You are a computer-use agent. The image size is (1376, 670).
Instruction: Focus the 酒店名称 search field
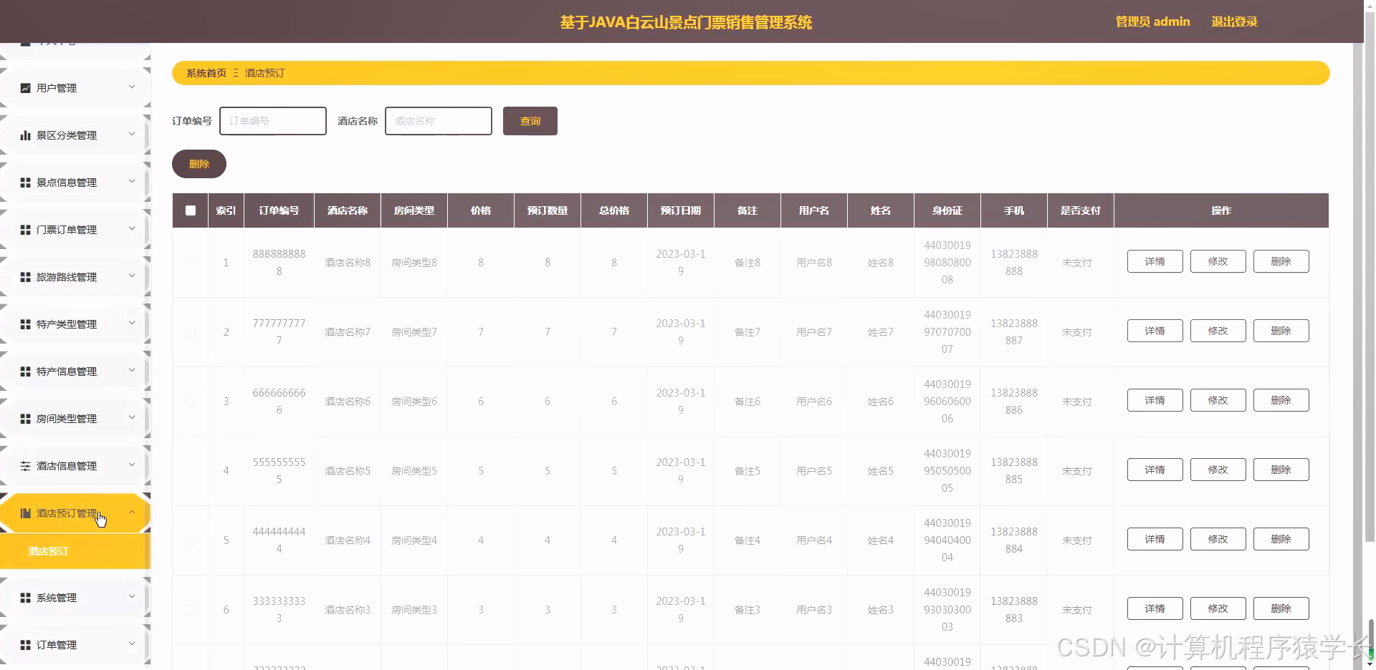click(439, 121)
